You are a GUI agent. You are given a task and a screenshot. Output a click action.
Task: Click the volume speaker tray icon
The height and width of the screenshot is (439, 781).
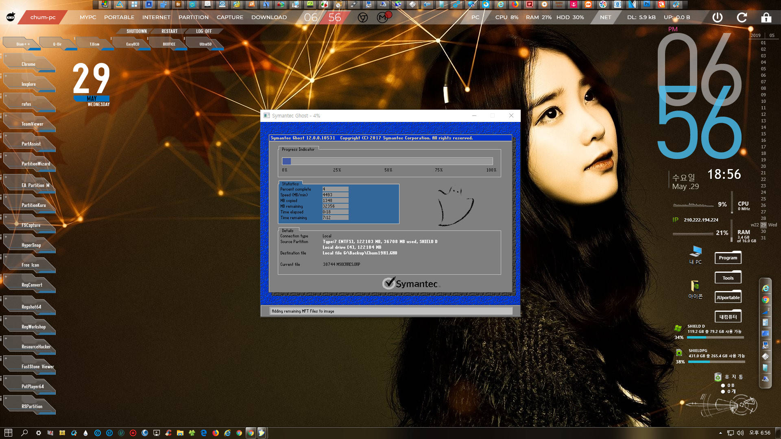pos(740,433)
